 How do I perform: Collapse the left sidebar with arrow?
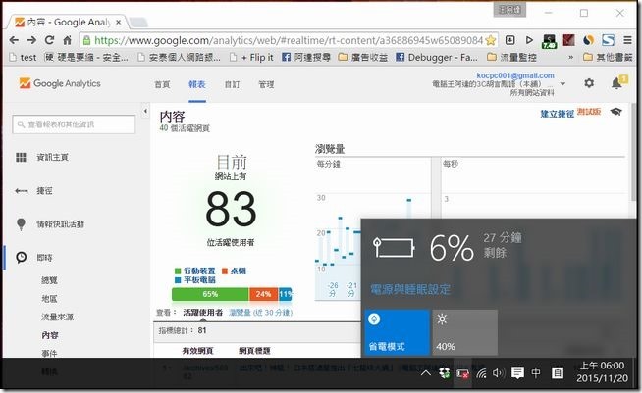(x=145, y=111)
